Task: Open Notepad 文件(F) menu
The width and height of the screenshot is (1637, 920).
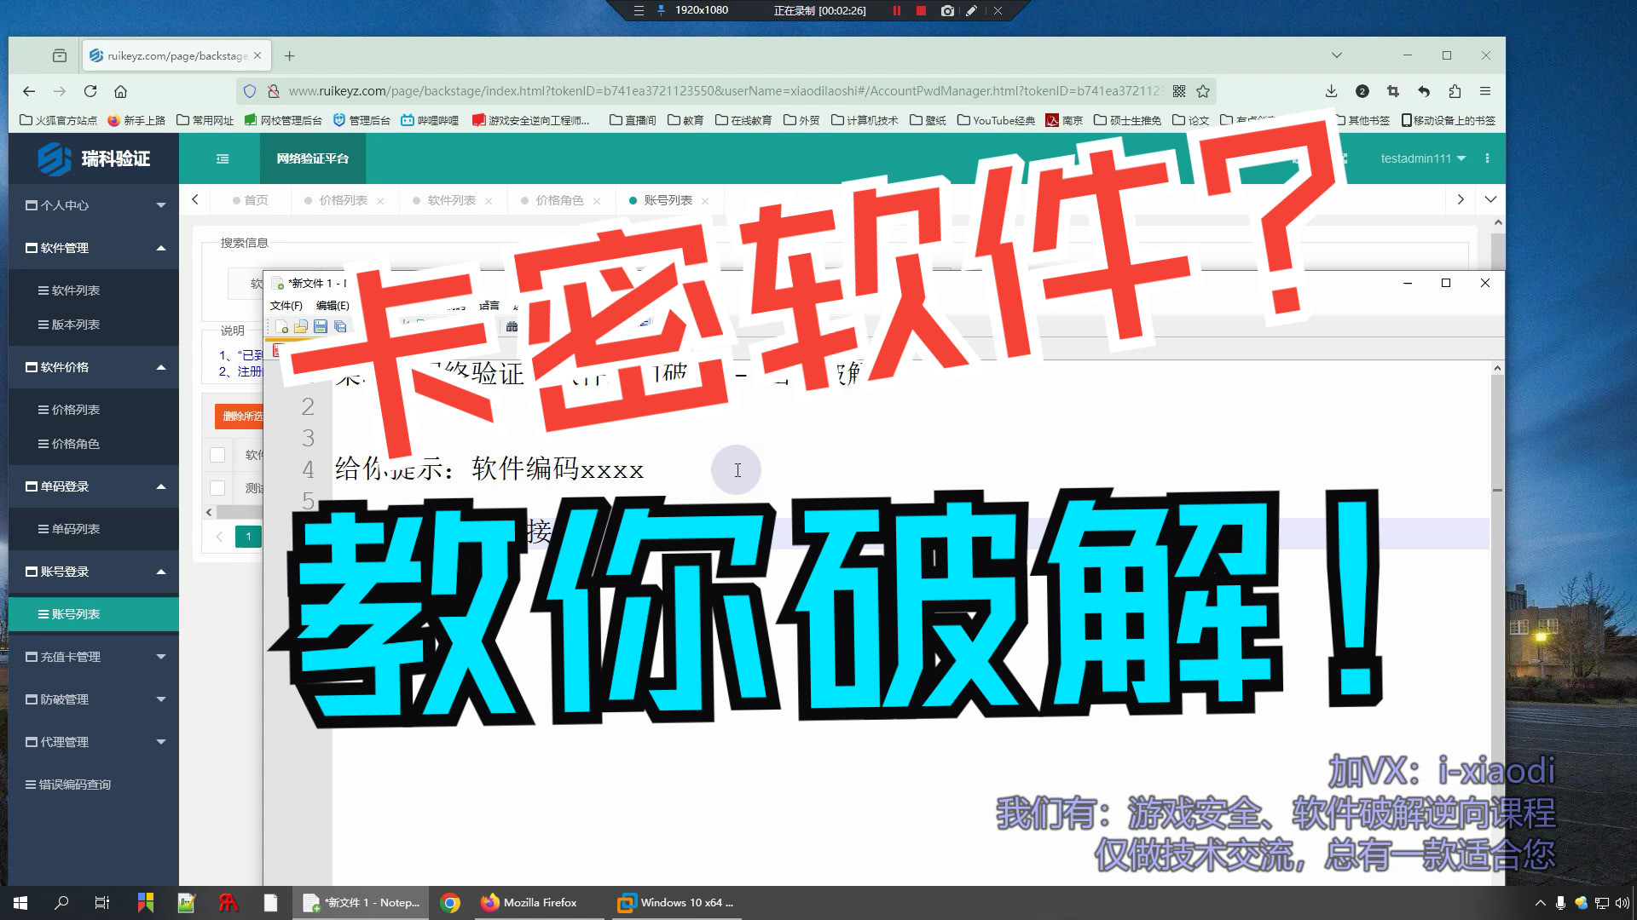Action: pos(286,306)
